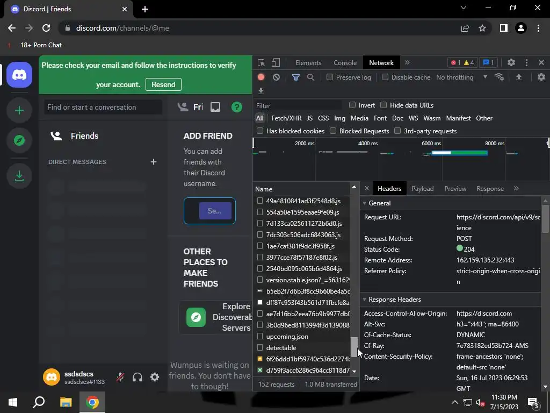Export HAR file download arrow icon
The image size is (550, 413).
pos(261,91)
